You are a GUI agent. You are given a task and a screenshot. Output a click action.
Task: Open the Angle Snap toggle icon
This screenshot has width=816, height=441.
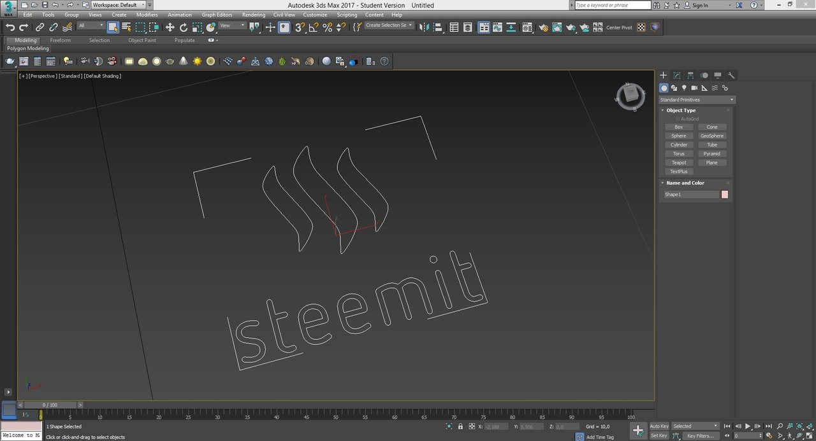(x=313, y=27)
